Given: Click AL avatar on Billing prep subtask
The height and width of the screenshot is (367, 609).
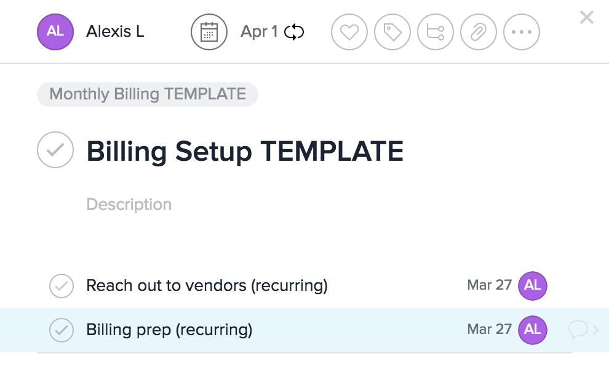Looking at the screenshot, I should [x=533, y=330].
